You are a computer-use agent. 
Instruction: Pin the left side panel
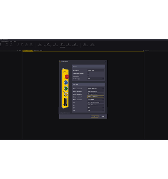click(x=19, y=51)
